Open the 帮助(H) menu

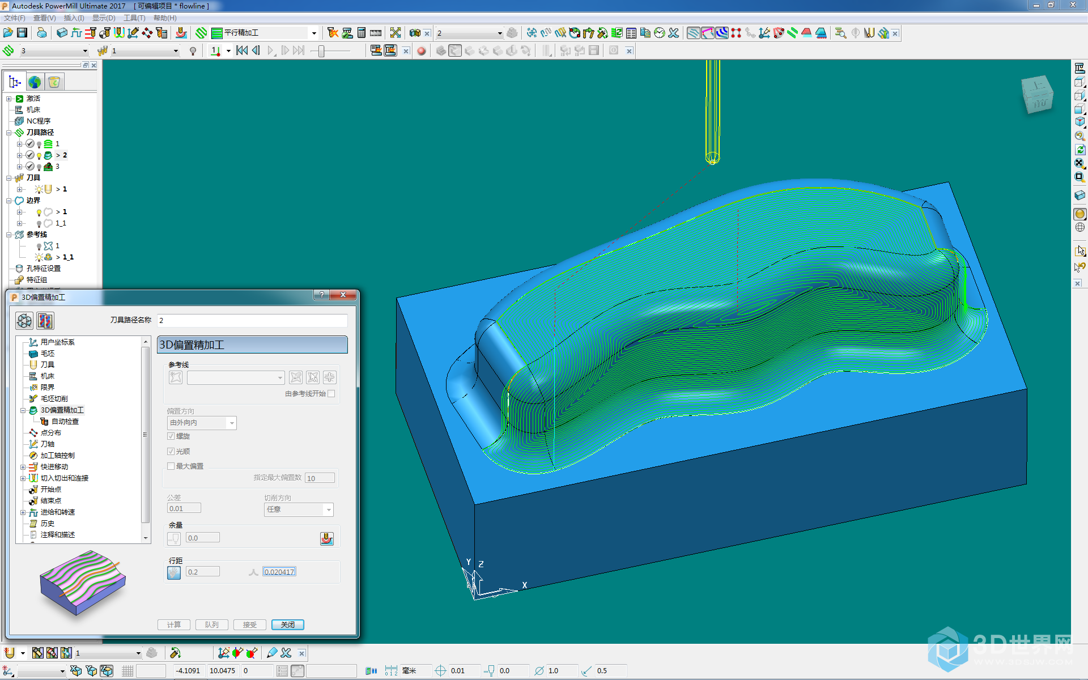[x=165, y=18]
